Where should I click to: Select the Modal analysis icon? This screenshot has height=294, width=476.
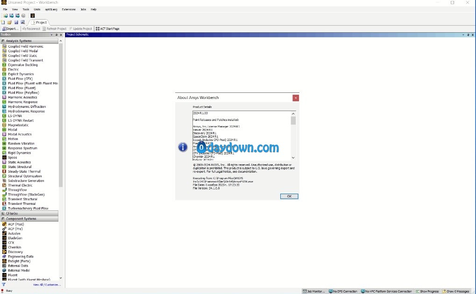[x=4, y=130]
